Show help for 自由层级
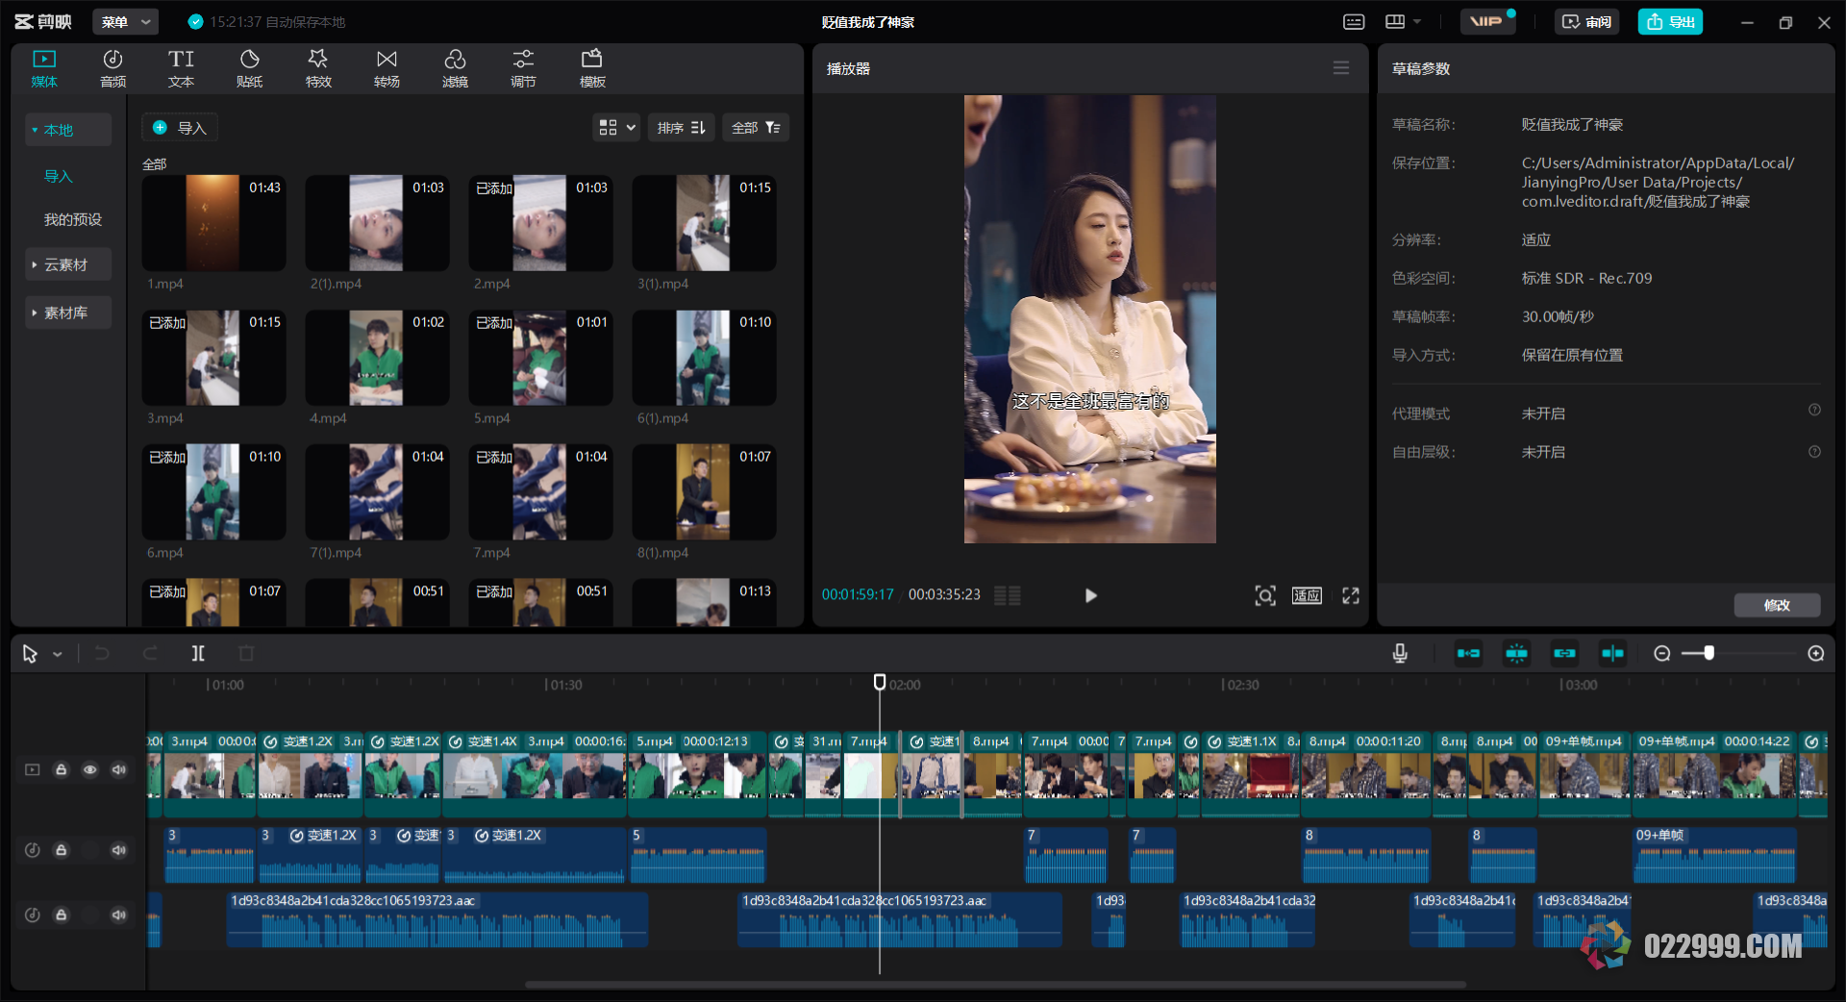 1814,452
